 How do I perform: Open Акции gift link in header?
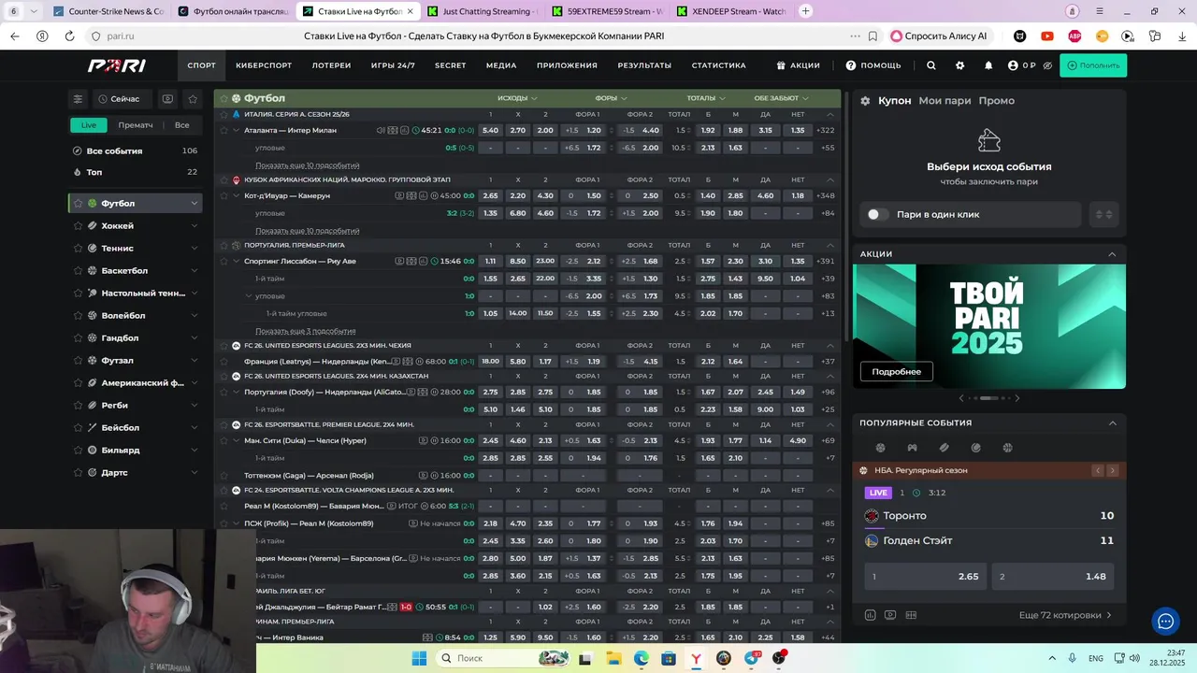[798, 65]
